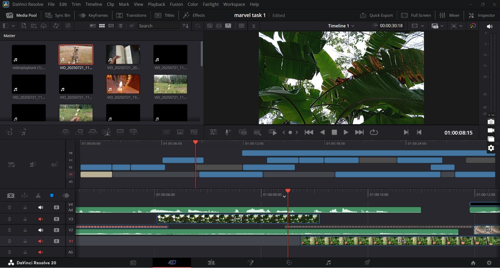
Task: Toggle loop playback
Action: point(374,132)
